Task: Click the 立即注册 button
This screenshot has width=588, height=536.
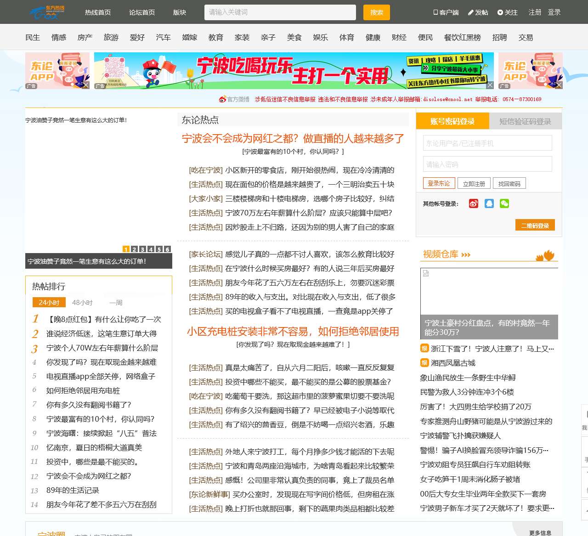Action: click(x=474, y=183)
